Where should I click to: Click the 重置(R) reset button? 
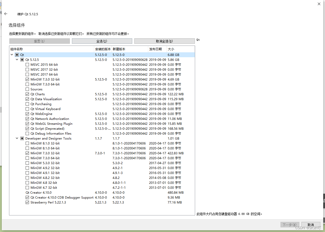[40, 41]
